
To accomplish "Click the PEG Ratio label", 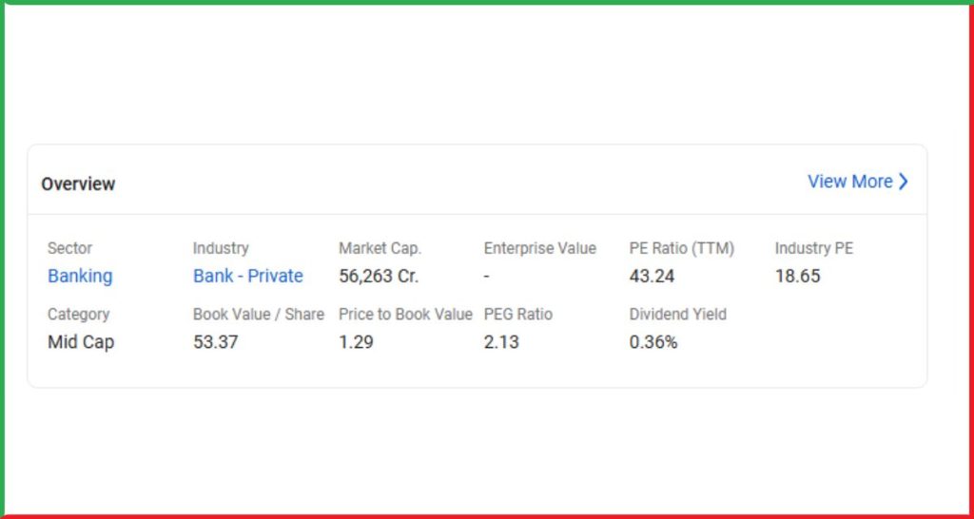I will tap(518, 315).
